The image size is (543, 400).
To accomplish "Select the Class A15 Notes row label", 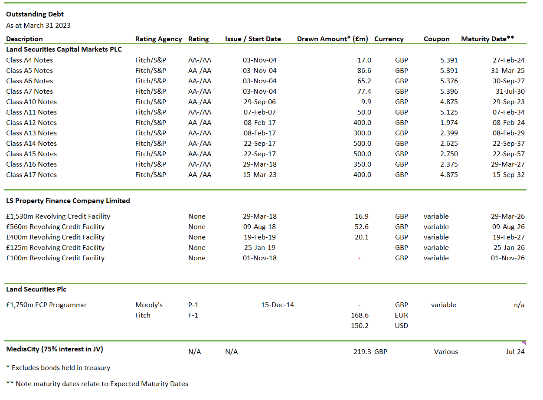I will click(x=31, y=154).
